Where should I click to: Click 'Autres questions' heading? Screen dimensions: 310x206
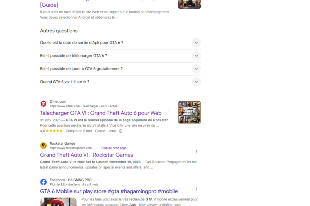click(x=59, y=31)
